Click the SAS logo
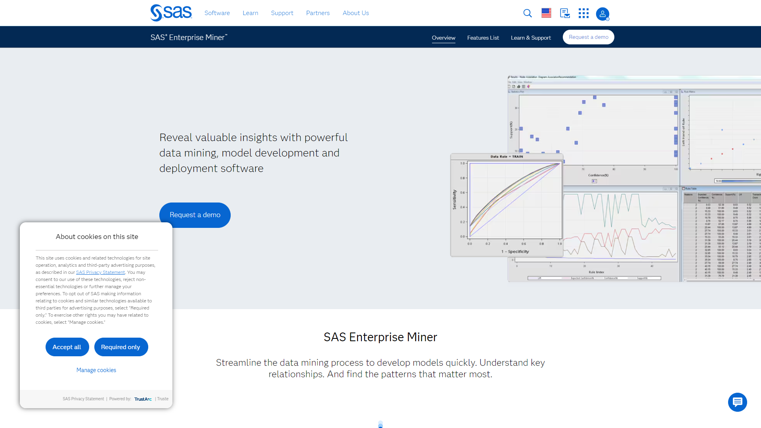 tap(170, 12)
